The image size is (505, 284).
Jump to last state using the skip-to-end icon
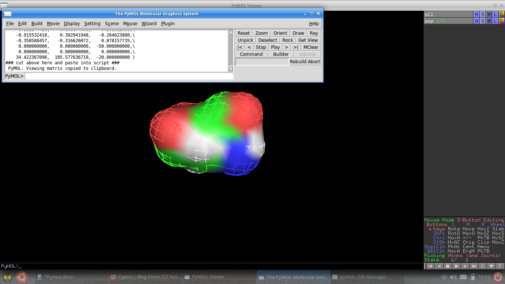(474, 266)
